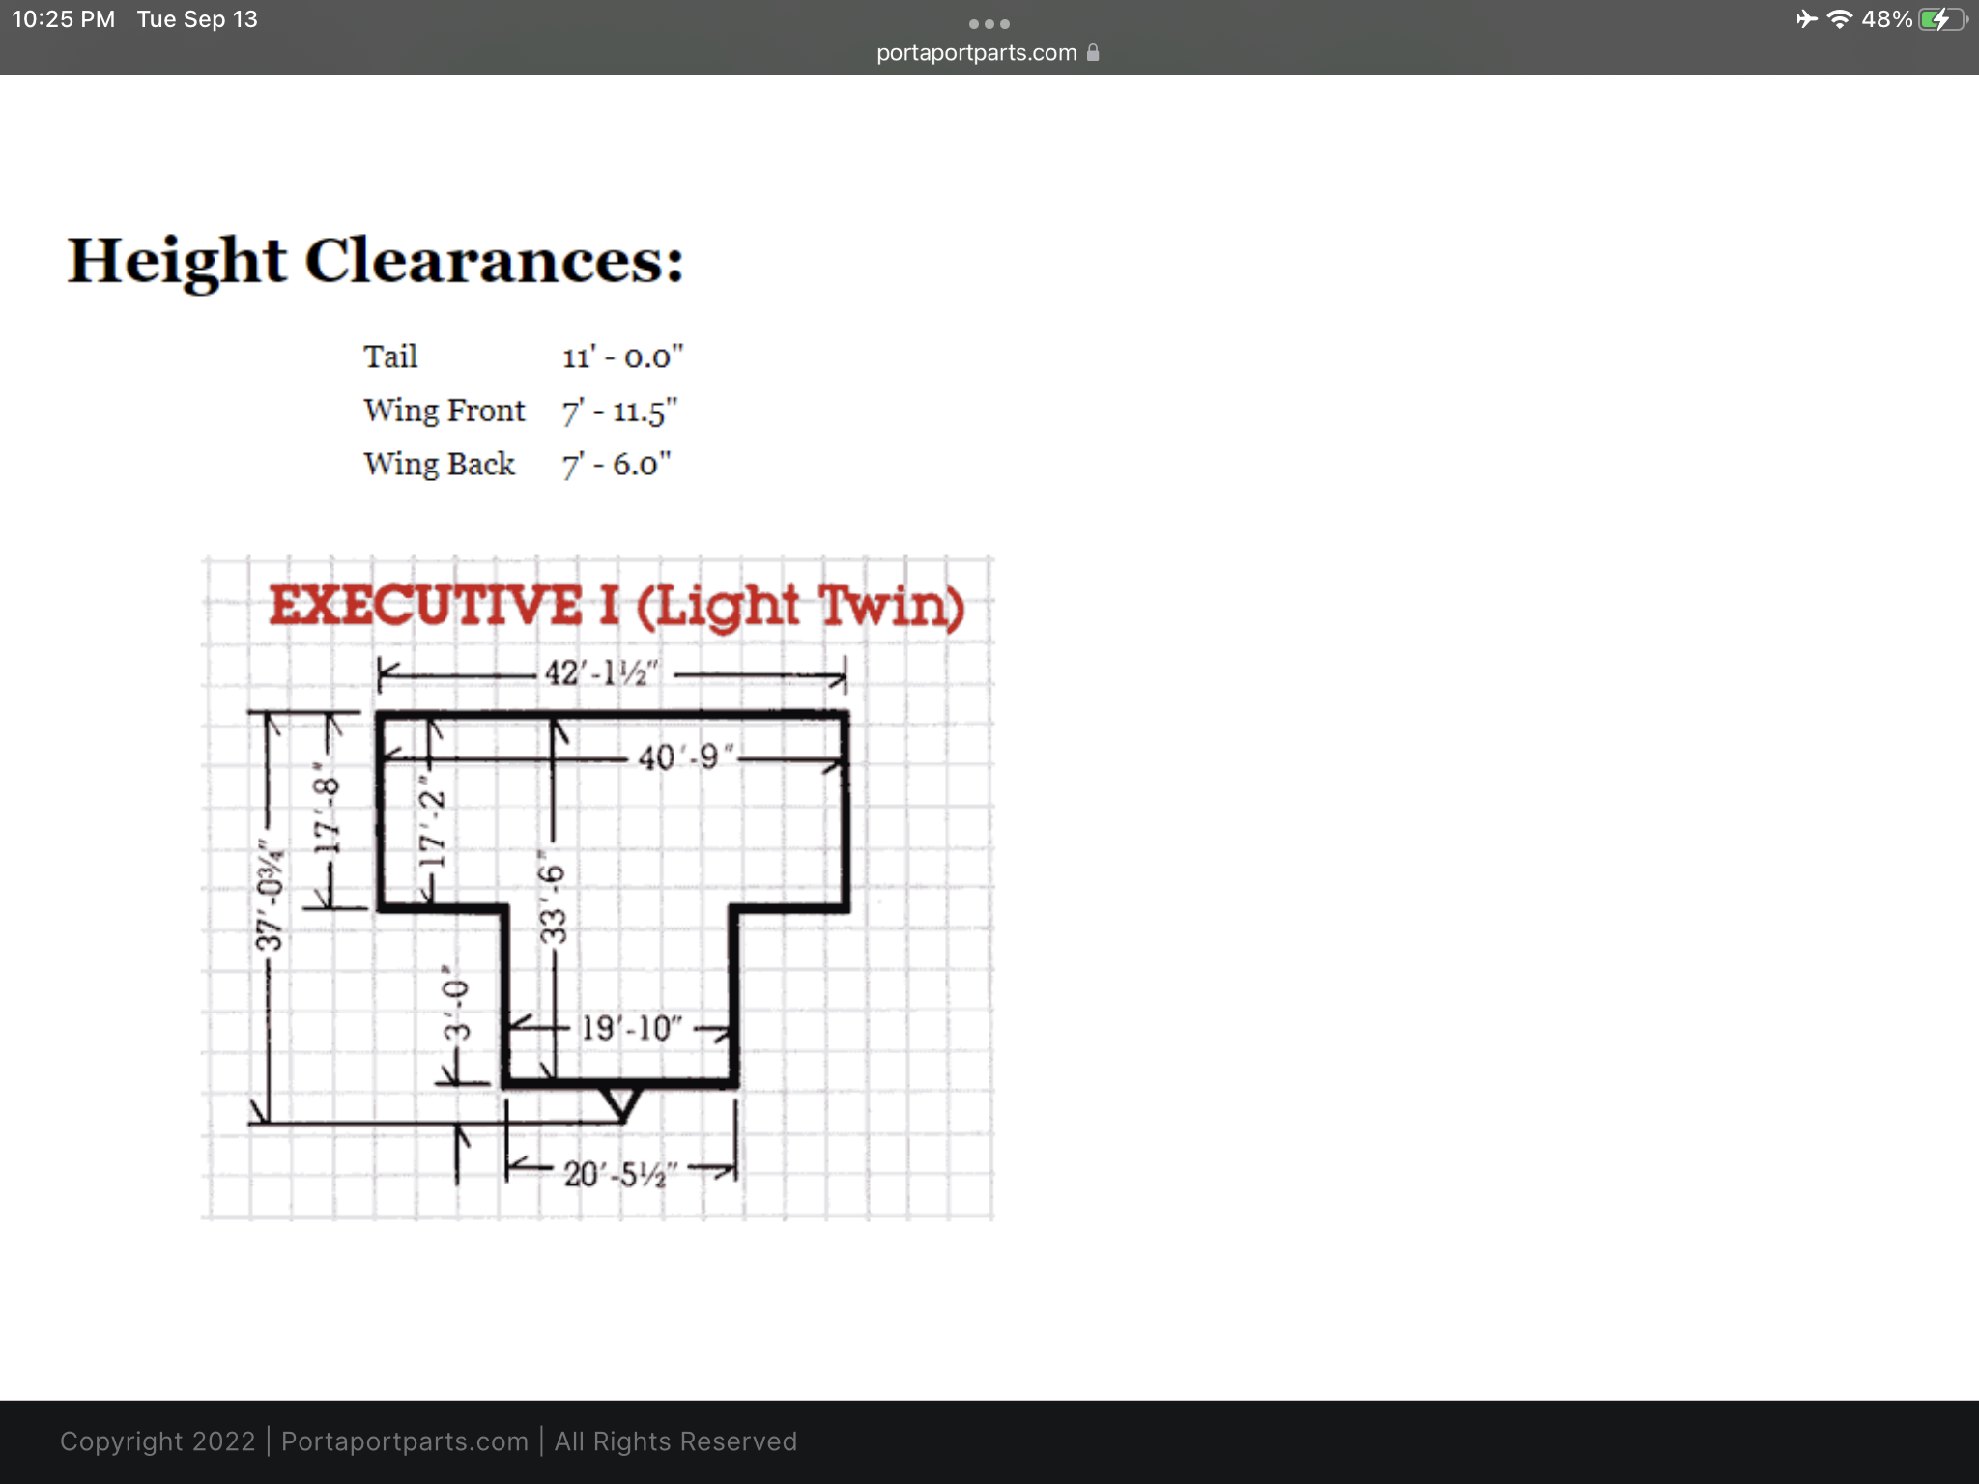Select the Tail label

coord(390,357)
